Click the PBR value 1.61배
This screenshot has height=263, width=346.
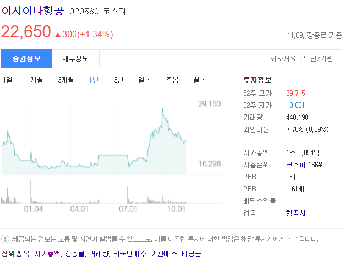295,189
